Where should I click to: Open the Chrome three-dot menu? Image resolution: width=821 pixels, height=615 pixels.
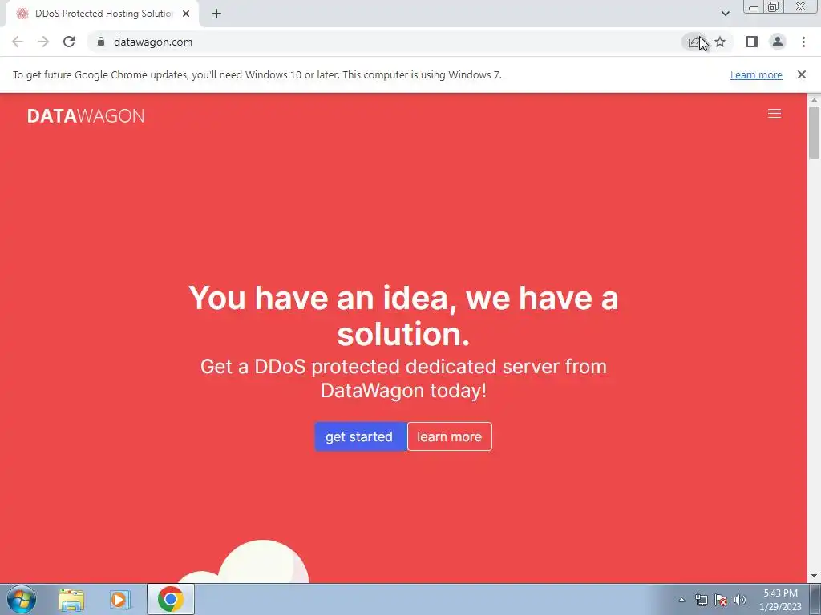point(803,42)
